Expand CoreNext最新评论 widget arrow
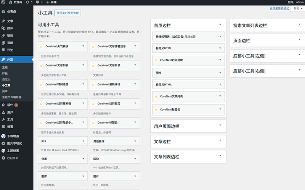This screenshot has height=190, width=305. click(135, 84)
